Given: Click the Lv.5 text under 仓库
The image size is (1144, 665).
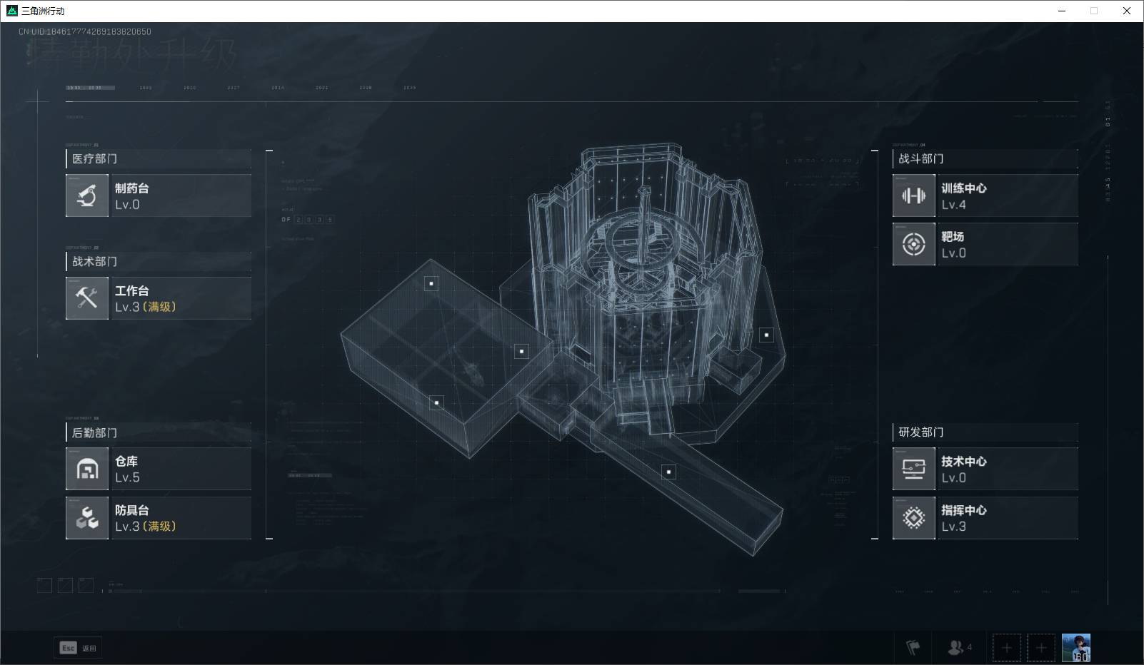Looking at the screenshot, I should point(127,477).
